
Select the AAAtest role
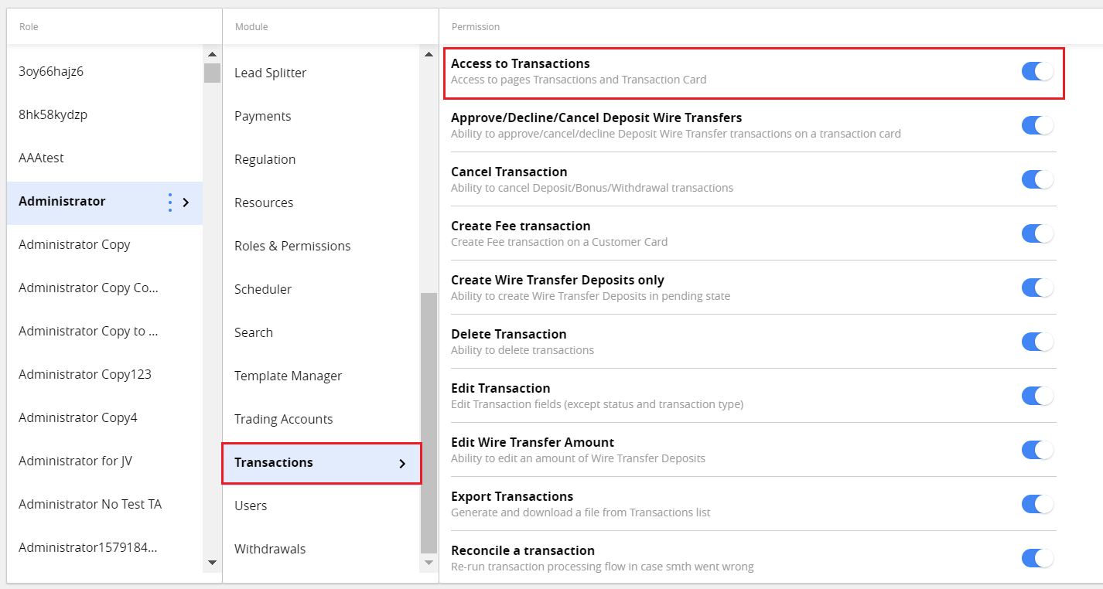click(41, 158)
